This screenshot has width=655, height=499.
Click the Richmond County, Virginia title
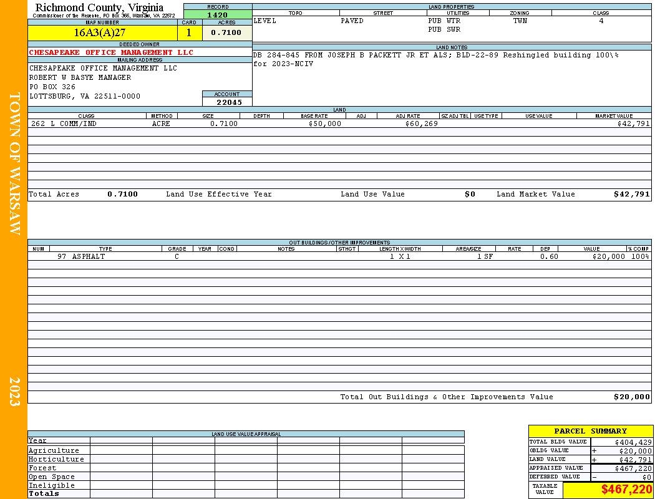point(99,7)
